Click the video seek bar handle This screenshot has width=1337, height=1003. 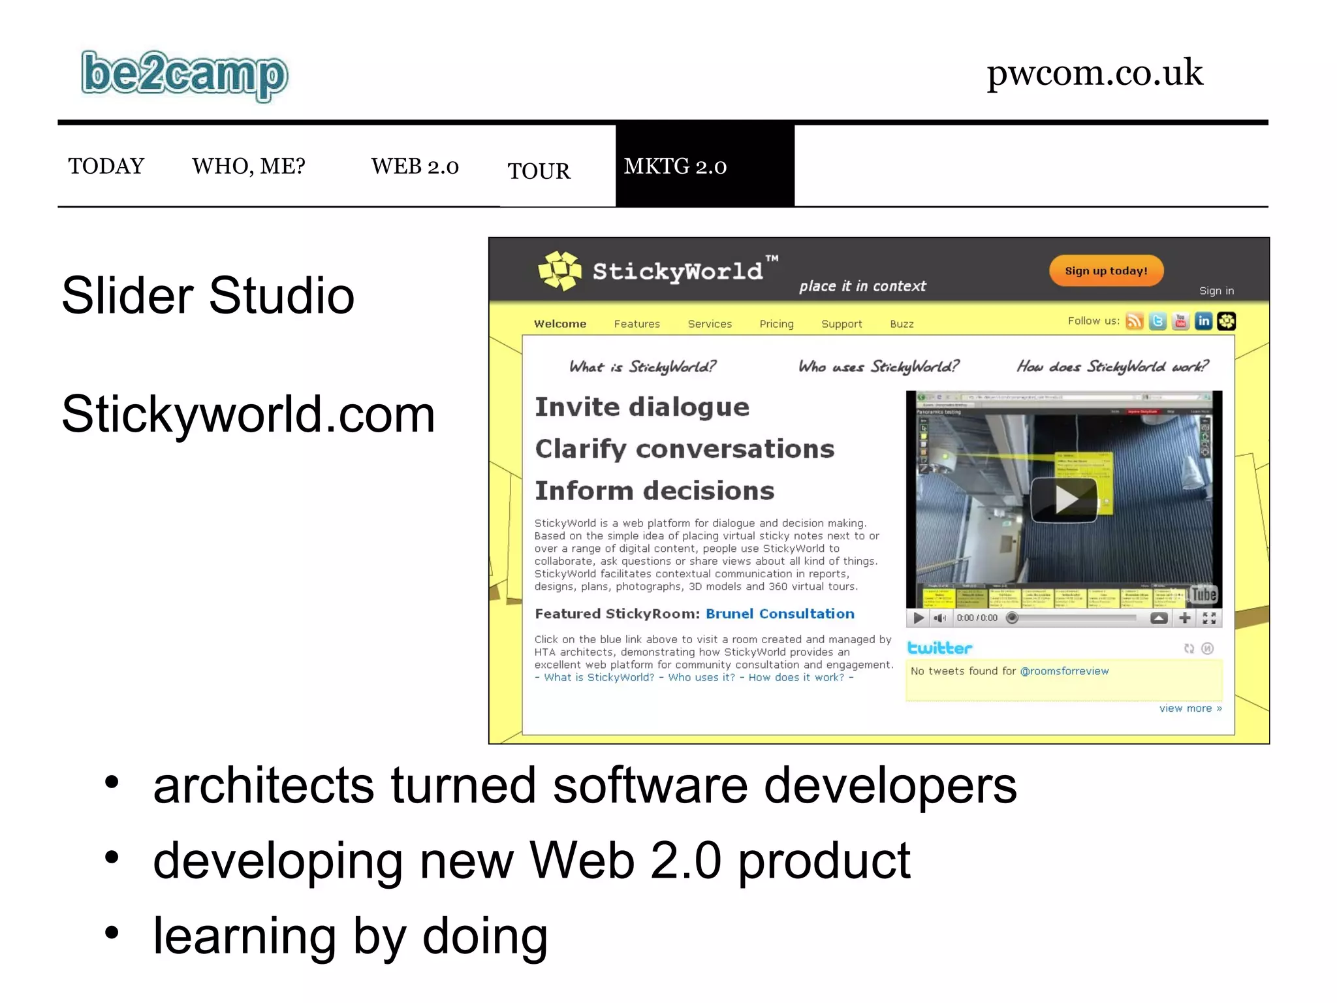coord(1012,618)
